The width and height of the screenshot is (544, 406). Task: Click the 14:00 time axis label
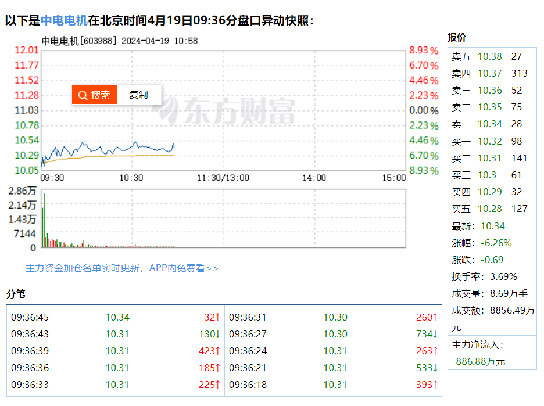click(314, 178)
